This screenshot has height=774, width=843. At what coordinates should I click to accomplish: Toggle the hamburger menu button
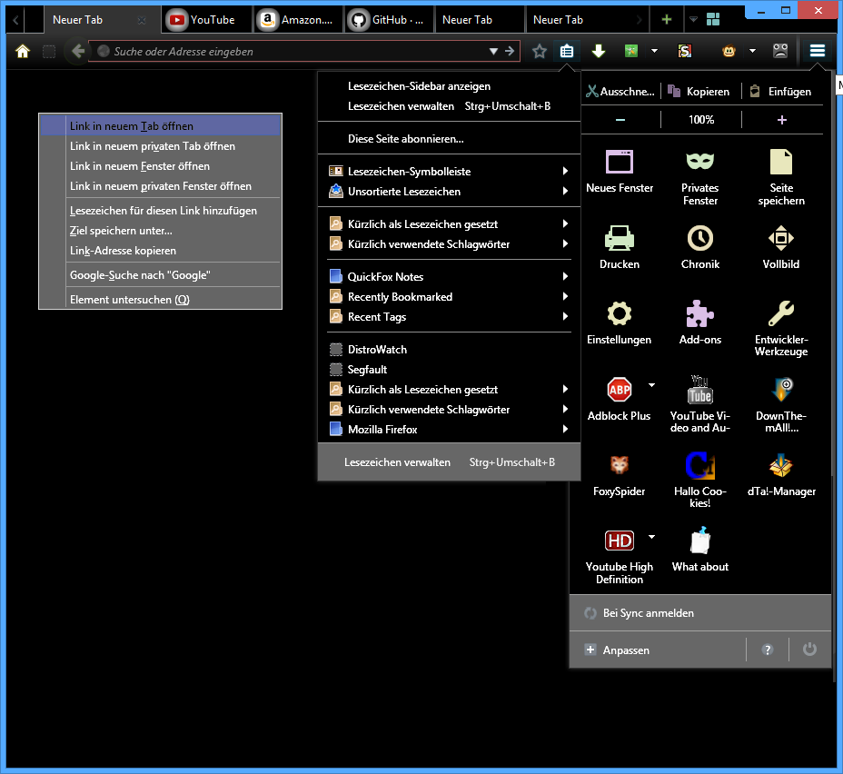(x=818, y=51)
